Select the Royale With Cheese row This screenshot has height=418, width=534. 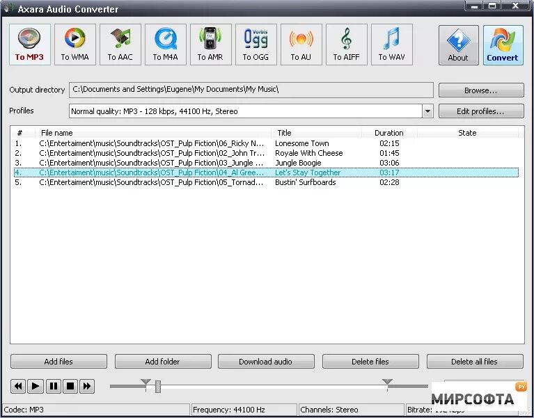pos(266,153)
